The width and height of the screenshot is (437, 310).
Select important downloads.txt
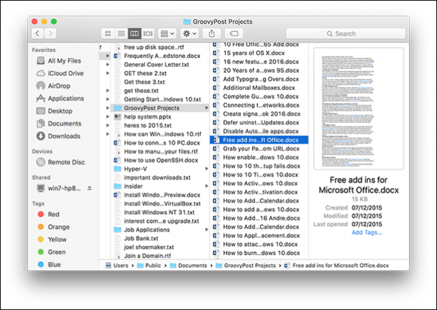pyautogui.click(x=160, y=178)
